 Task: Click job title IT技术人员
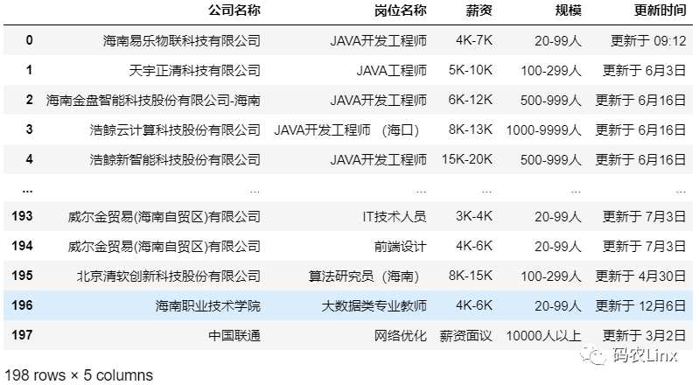click(395, 216)
